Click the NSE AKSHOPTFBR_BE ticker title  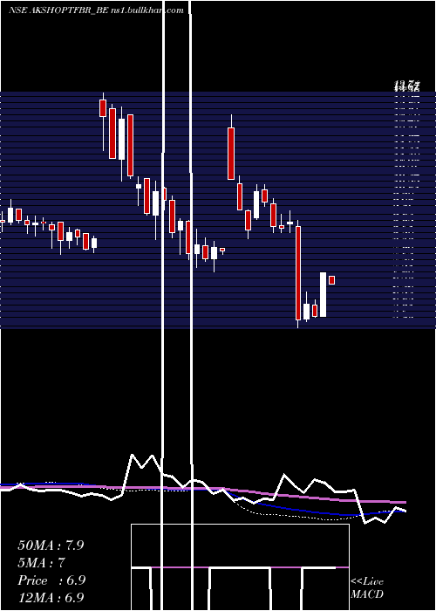tap(58, 10)
